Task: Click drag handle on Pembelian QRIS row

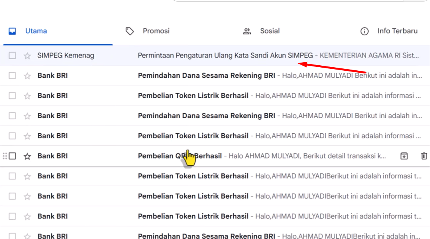Action: click(5, 156)
